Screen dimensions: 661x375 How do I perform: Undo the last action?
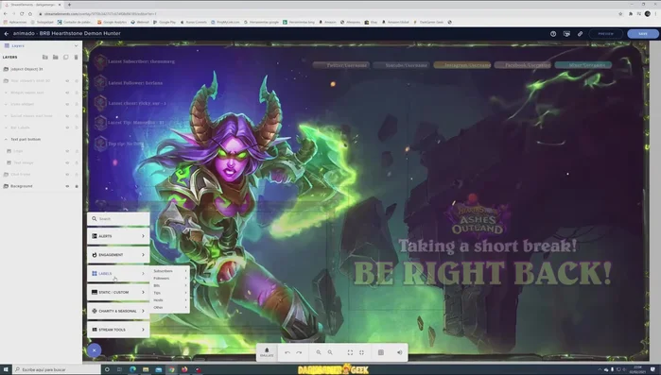287,352
